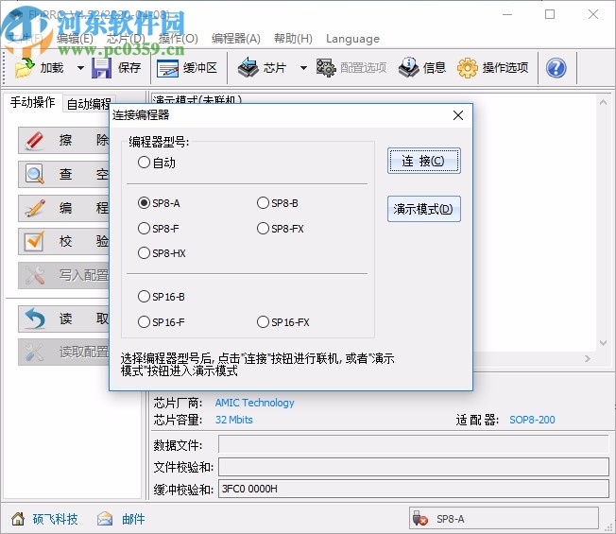The image size is (616, 534).
Task: Open the 编辑(E) menu
Action: coord(75,39)
